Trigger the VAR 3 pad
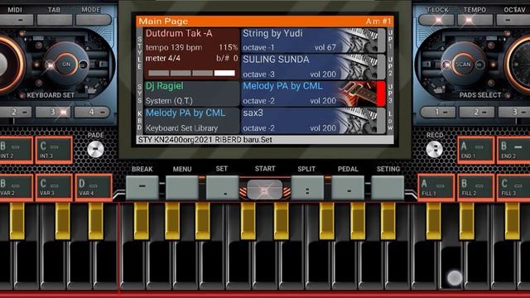Image resolution: width=530 pixels, height=298 pixels. 54,188
